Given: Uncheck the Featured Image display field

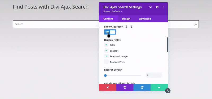Looking at the screenshot, I should [x=107, y=56].
